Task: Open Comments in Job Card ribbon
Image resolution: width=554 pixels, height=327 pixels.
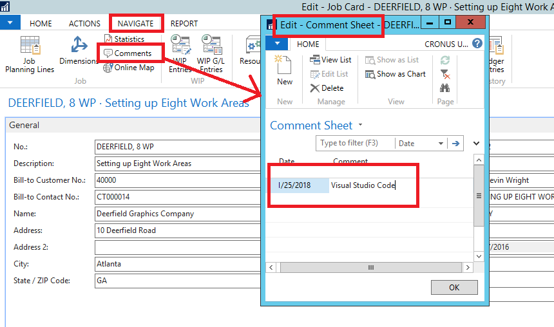Action: pyautogui.click(x=128, y=53)
